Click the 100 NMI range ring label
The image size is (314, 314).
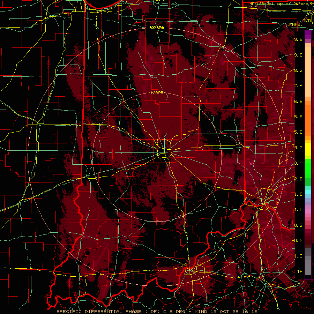(x=157, y=28)
